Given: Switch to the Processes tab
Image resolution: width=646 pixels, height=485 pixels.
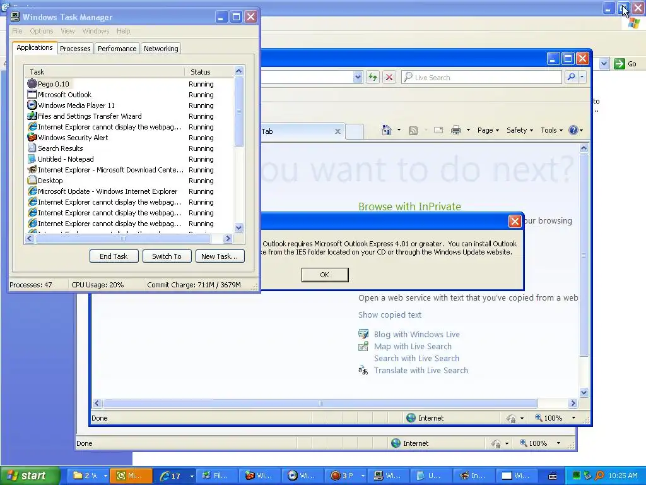Looking at the screenshot, I should pyautogui.click(x=75, y=49).
